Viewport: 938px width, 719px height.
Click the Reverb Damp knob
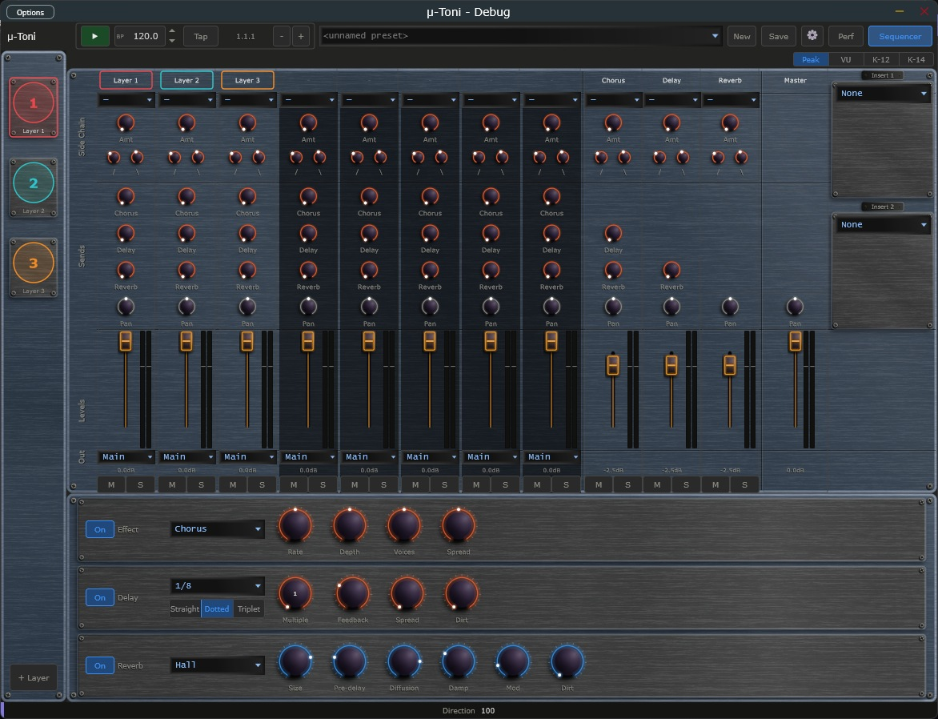(x=459, y=661)
